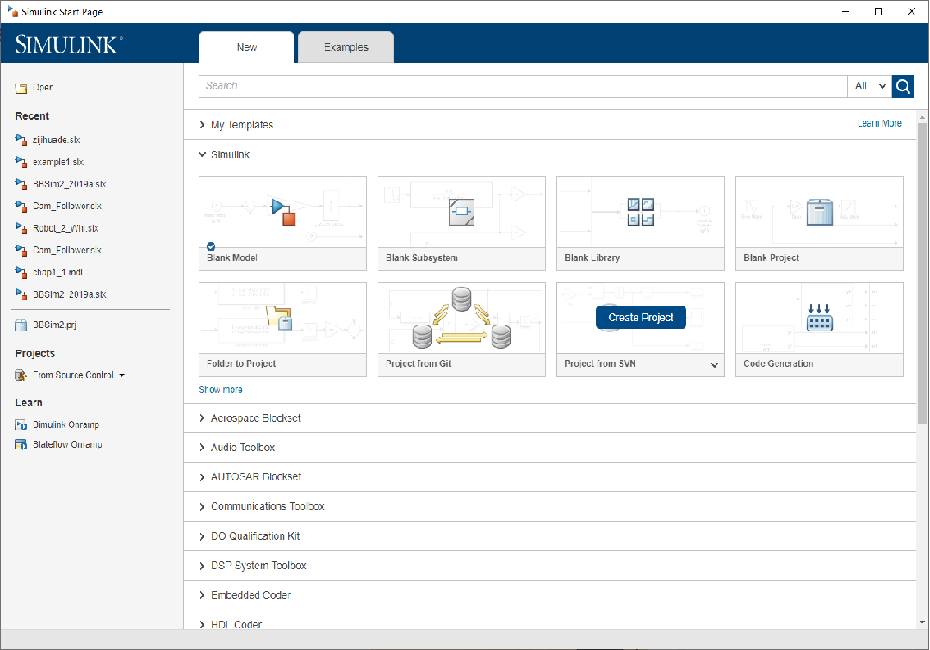
Task: Expand the Embedded Coder section
Action: click(x=201, y=596)
